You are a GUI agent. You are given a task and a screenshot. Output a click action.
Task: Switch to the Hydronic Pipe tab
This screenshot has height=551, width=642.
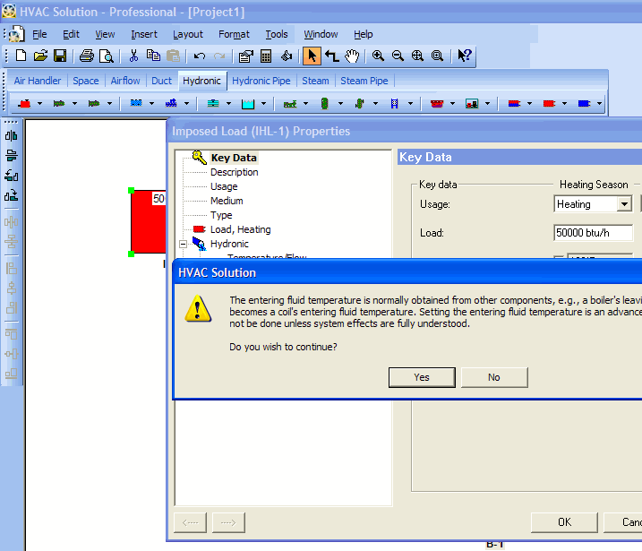(261, 81)
